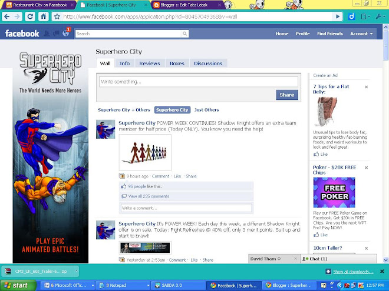Click the blue 'd' extension icon

click(x=351, y=16)
